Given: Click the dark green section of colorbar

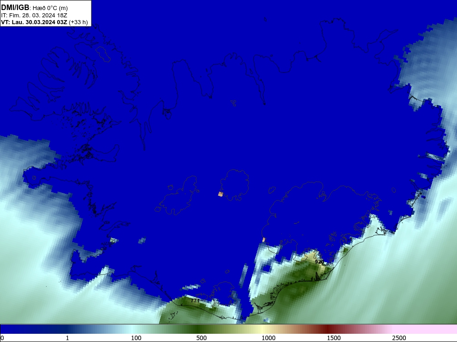Looking at the screenshot, I should pyautogui.click(x=198, y=329).
